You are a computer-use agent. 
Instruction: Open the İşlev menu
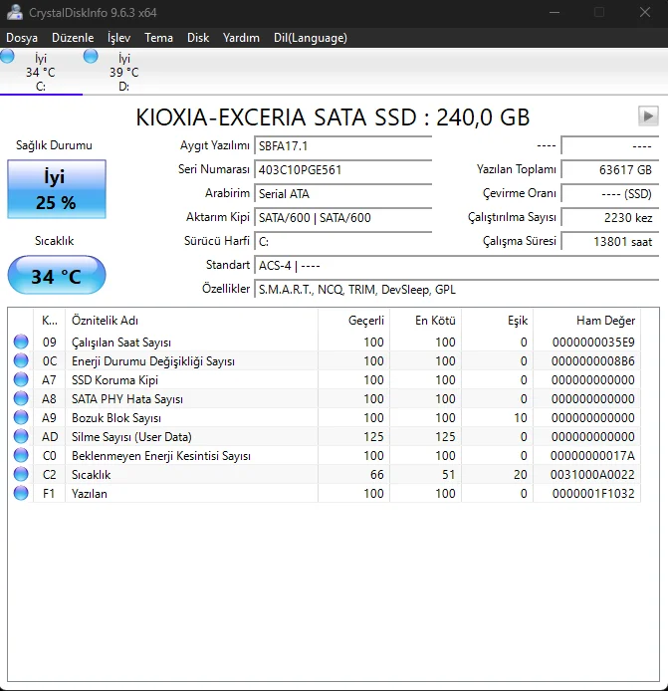[118, 38]
